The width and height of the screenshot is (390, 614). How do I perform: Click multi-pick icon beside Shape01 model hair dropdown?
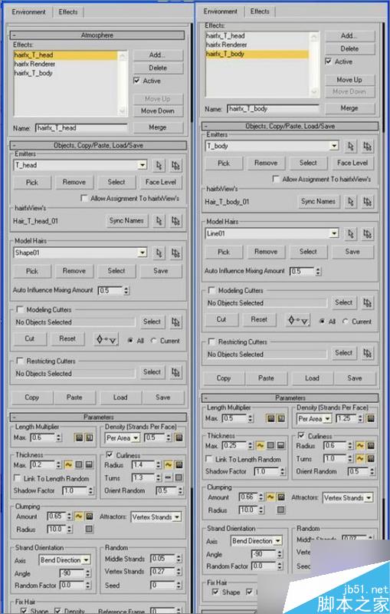point(175,253)
